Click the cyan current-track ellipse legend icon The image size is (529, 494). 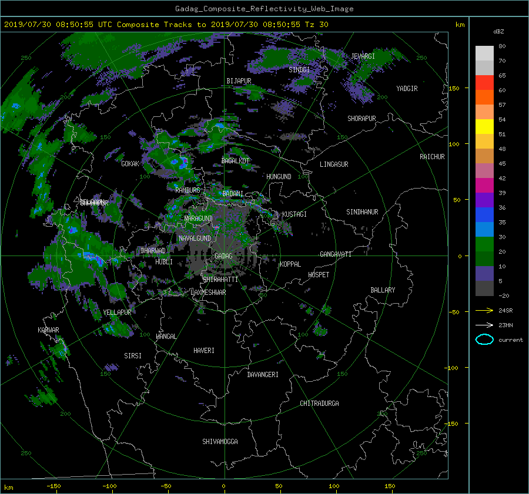[x=484, y=340]
